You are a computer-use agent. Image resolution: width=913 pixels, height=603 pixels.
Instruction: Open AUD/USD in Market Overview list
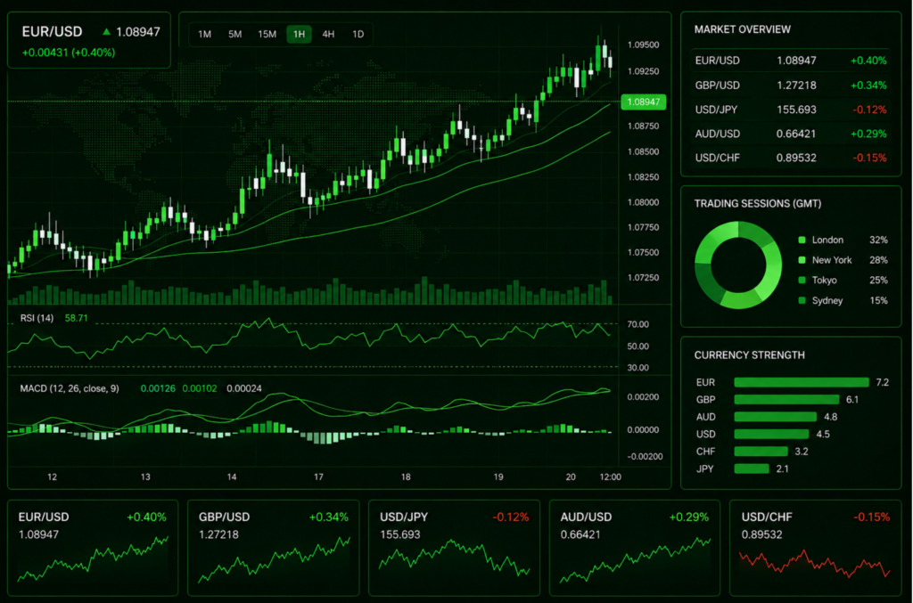pyautogui.click(x=790, y=134)
